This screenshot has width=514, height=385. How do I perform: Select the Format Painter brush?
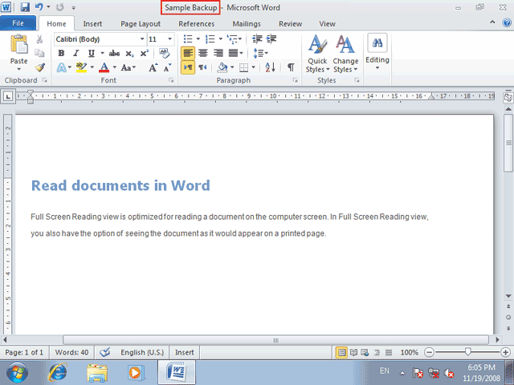click(x=39, y=67)
